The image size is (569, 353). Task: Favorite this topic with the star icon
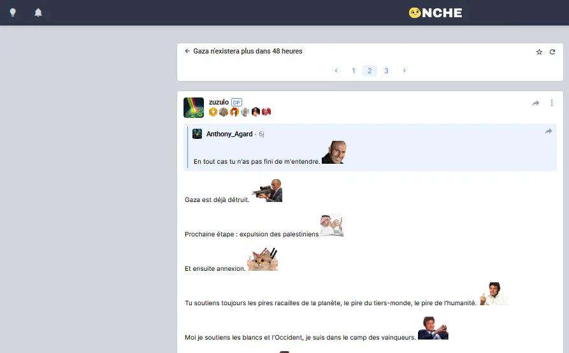(539, 52)
